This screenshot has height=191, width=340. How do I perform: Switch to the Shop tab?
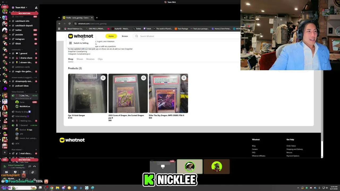pyautogui.click(x=70, y=59)
